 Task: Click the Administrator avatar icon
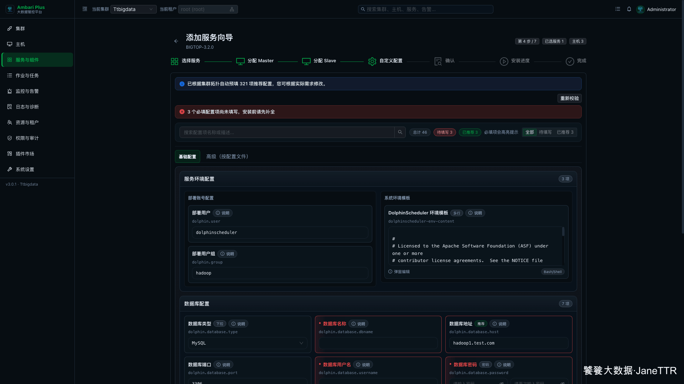tap(641, 9)
